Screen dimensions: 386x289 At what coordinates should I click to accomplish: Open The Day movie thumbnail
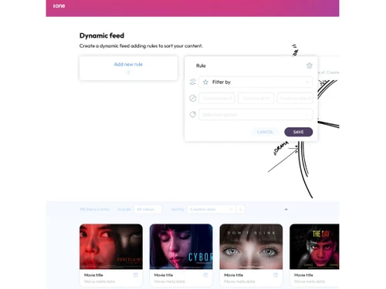tap(314, 247)
